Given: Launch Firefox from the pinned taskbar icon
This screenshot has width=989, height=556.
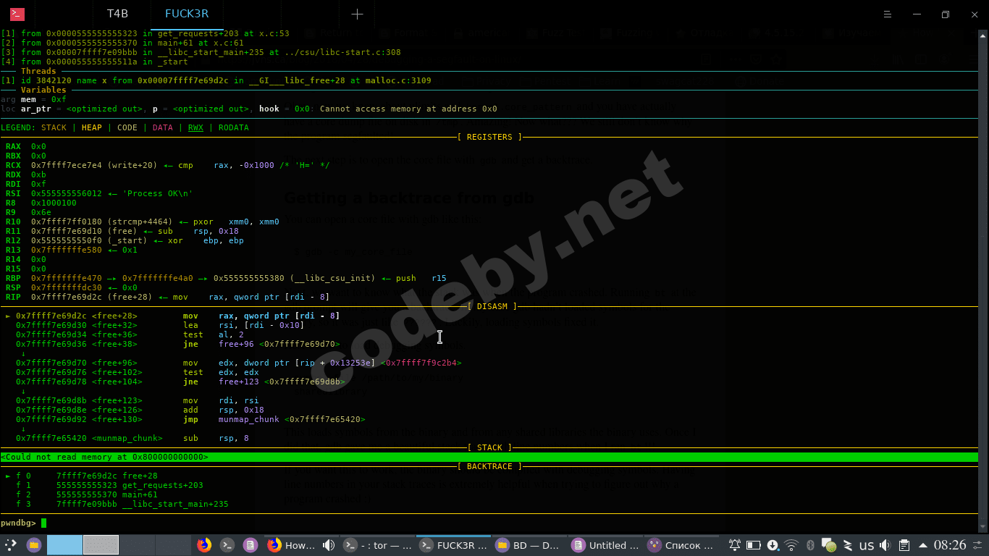Looking at the screenshot, I should coord(204,545).
